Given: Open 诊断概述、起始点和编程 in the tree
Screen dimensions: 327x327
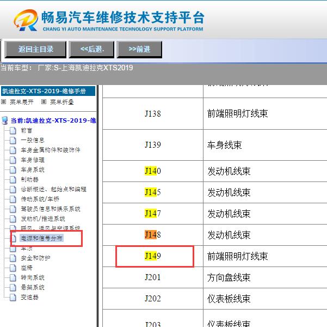Looking at the screenshot, I should pyautogui.click(x=54, y=189).
